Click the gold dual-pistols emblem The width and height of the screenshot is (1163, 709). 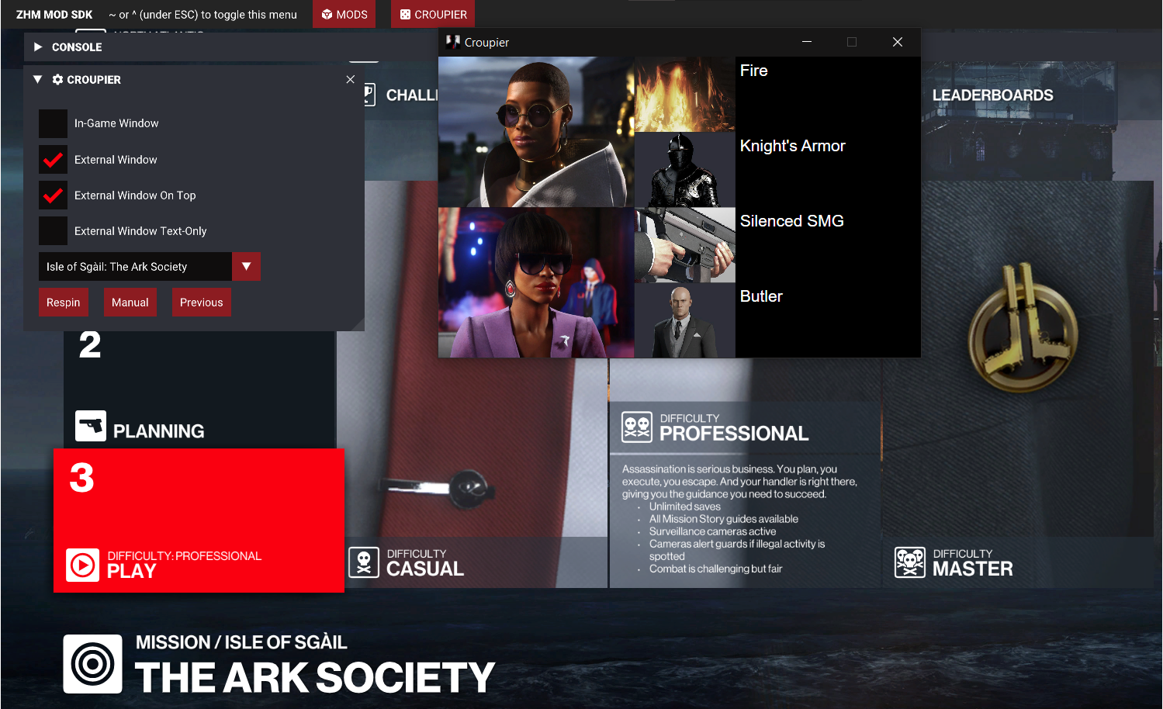coord(1022,327)
